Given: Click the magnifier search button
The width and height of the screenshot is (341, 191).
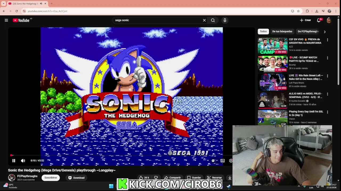Looking at the screenshot, I should point(213,20).
